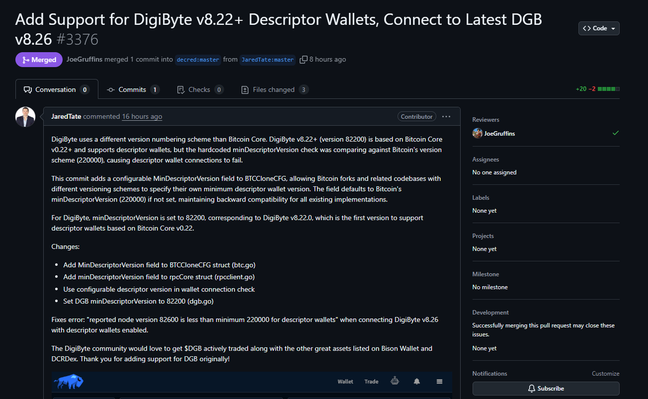
Task: Switch to the Checks tab
Action: pyautogui.click(x=200, y=90)
